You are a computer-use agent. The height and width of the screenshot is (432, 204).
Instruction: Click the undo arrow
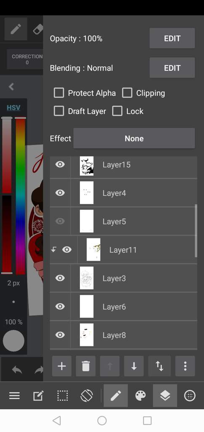coord(17,370)
